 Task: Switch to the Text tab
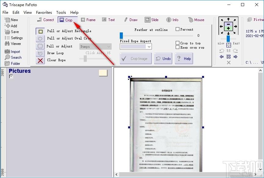pos(108,20)
